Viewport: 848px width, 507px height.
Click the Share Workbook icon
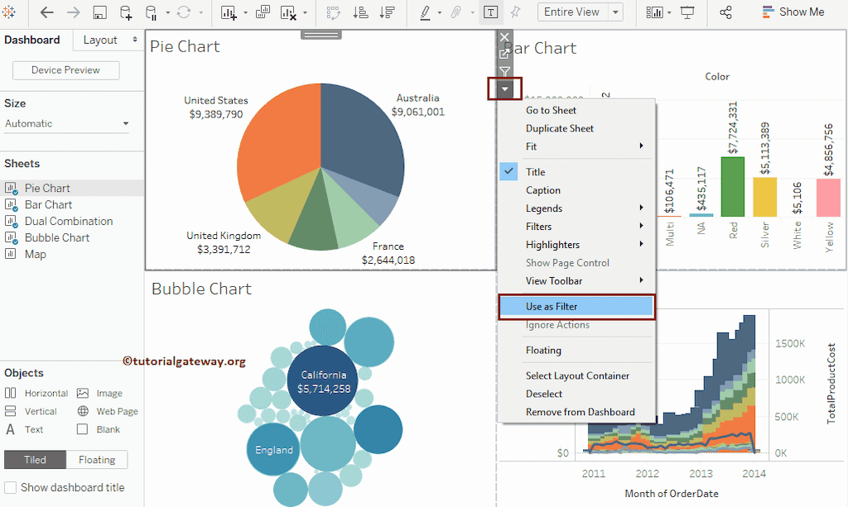[726, 12]
